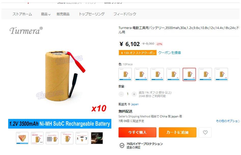The image size is (241, 155).
Task: Click 今すぐ購入 buy now button
Action: (x=137, y=132)
